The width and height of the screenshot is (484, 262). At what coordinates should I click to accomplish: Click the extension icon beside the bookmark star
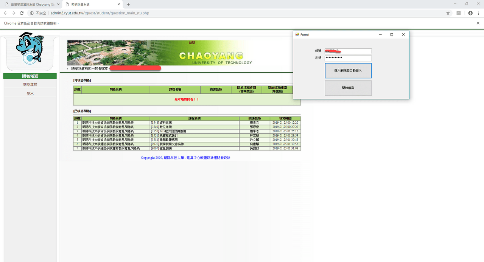coord(459,13)
